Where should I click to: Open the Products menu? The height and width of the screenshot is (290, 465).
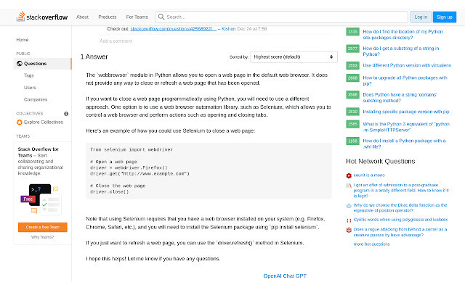click(x=108, y=17)
